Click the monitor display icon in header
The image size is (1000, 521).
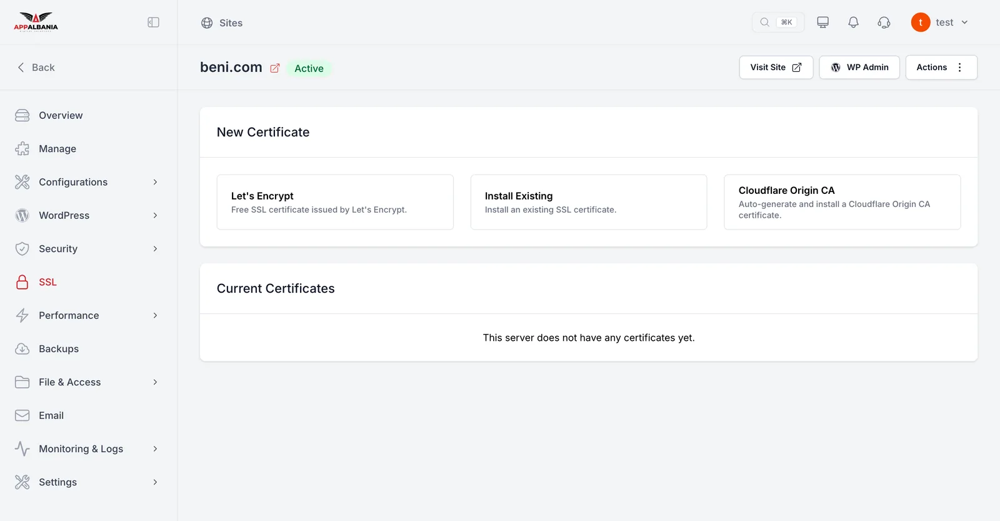pyautogui.click(x=822, y=23)
